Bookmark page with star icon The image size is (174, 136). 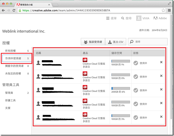[163, 10]
